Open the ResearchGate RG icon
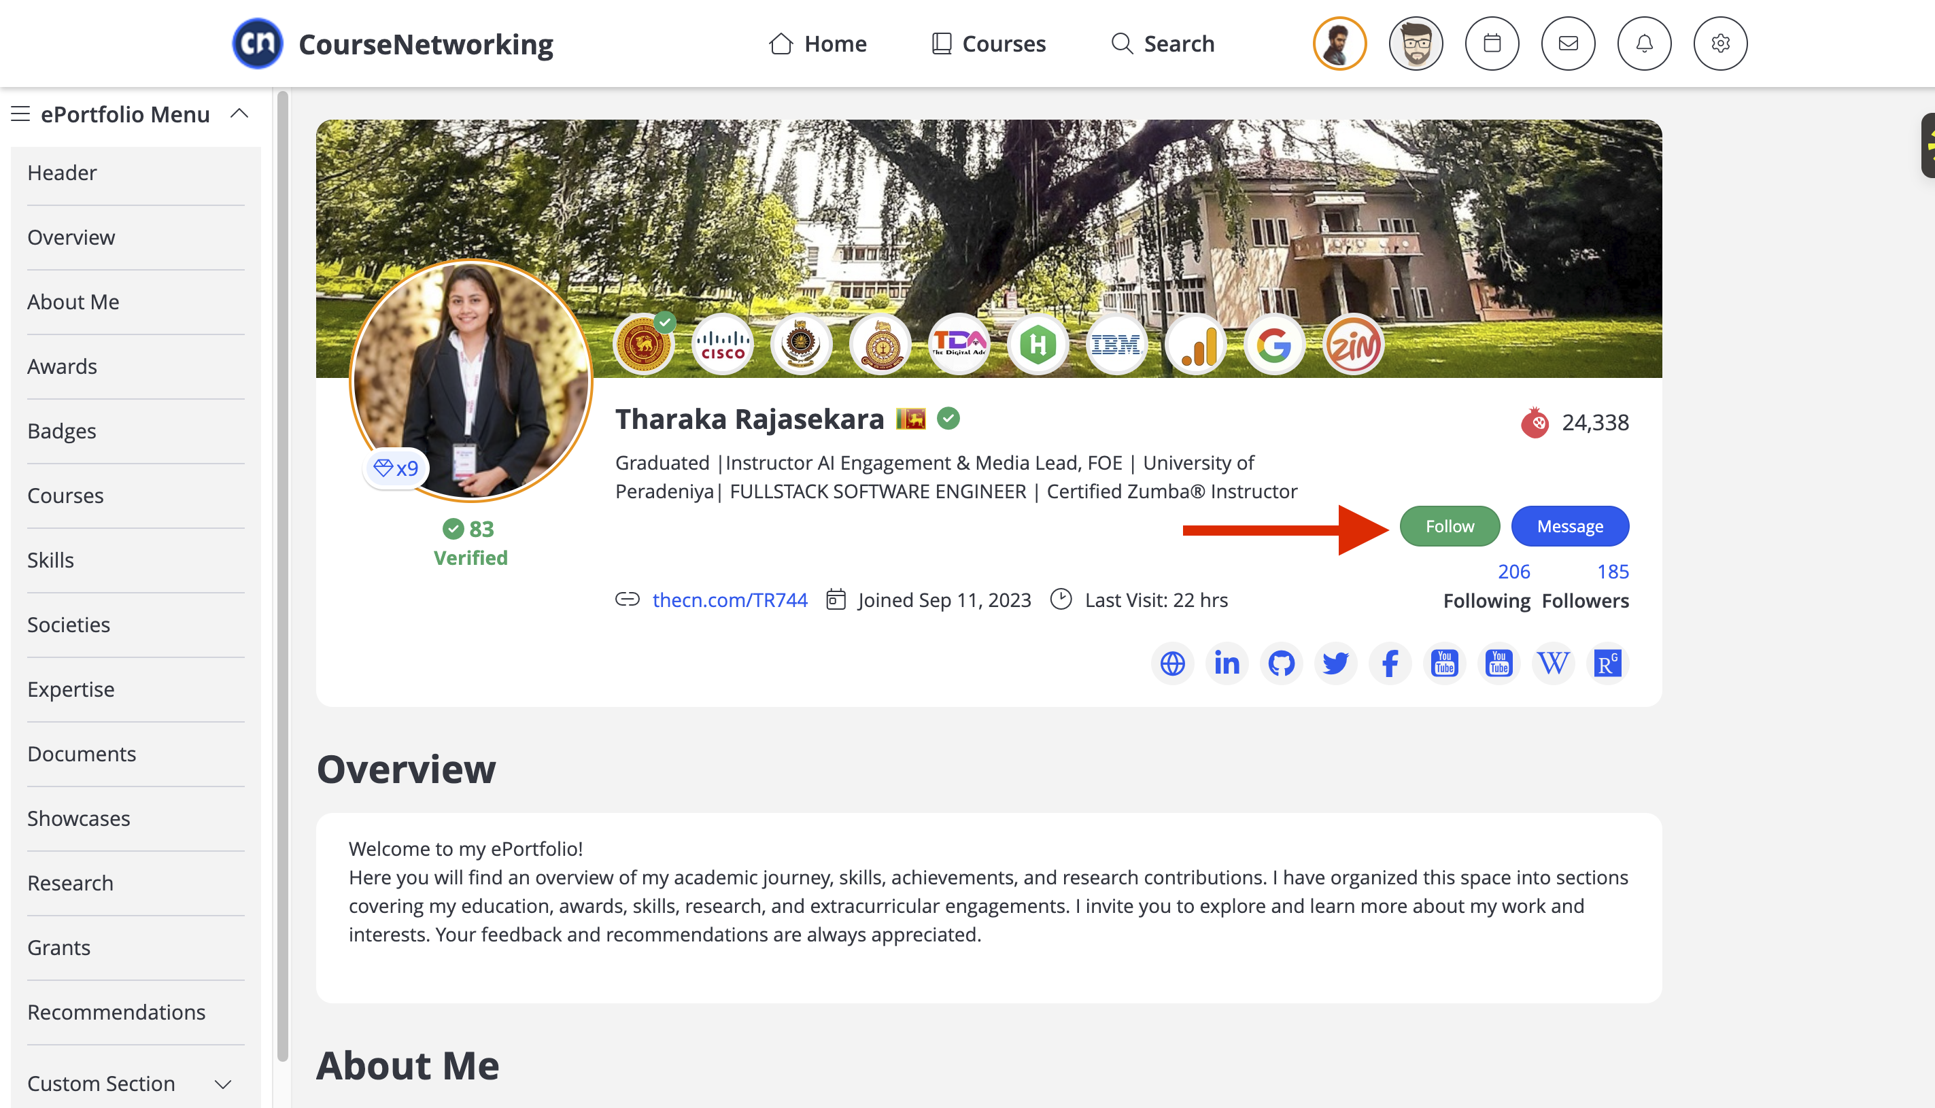Screen dimensions: 1935x1108 (x=1608, y=663)
